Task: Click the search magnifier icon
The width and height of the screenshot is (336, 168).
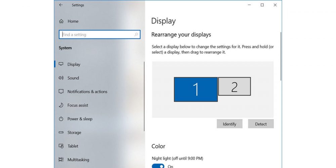Action: click(136, 35)
